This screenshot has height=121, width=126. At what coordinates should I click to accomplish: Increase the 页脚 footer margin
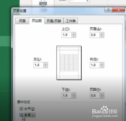coord(102,94)
